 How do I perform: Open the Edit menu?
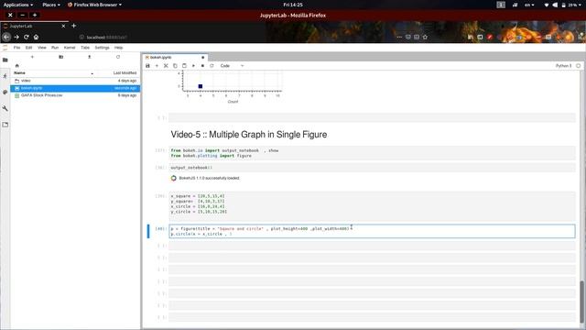(x=28, y=48)
